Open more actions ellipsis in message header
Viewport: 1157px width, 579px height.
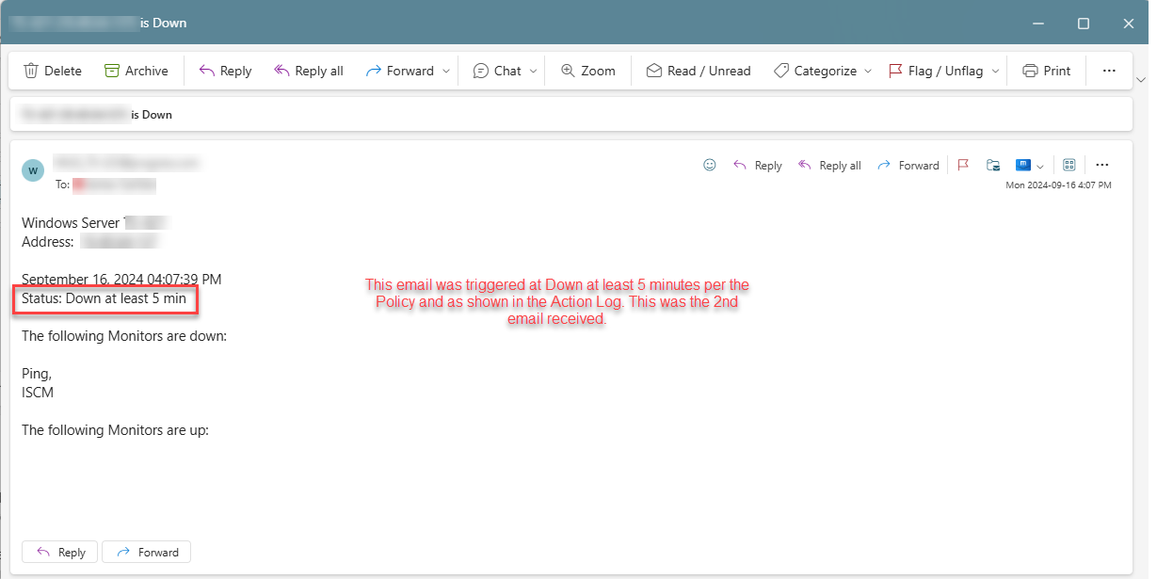pos(1102,165)
